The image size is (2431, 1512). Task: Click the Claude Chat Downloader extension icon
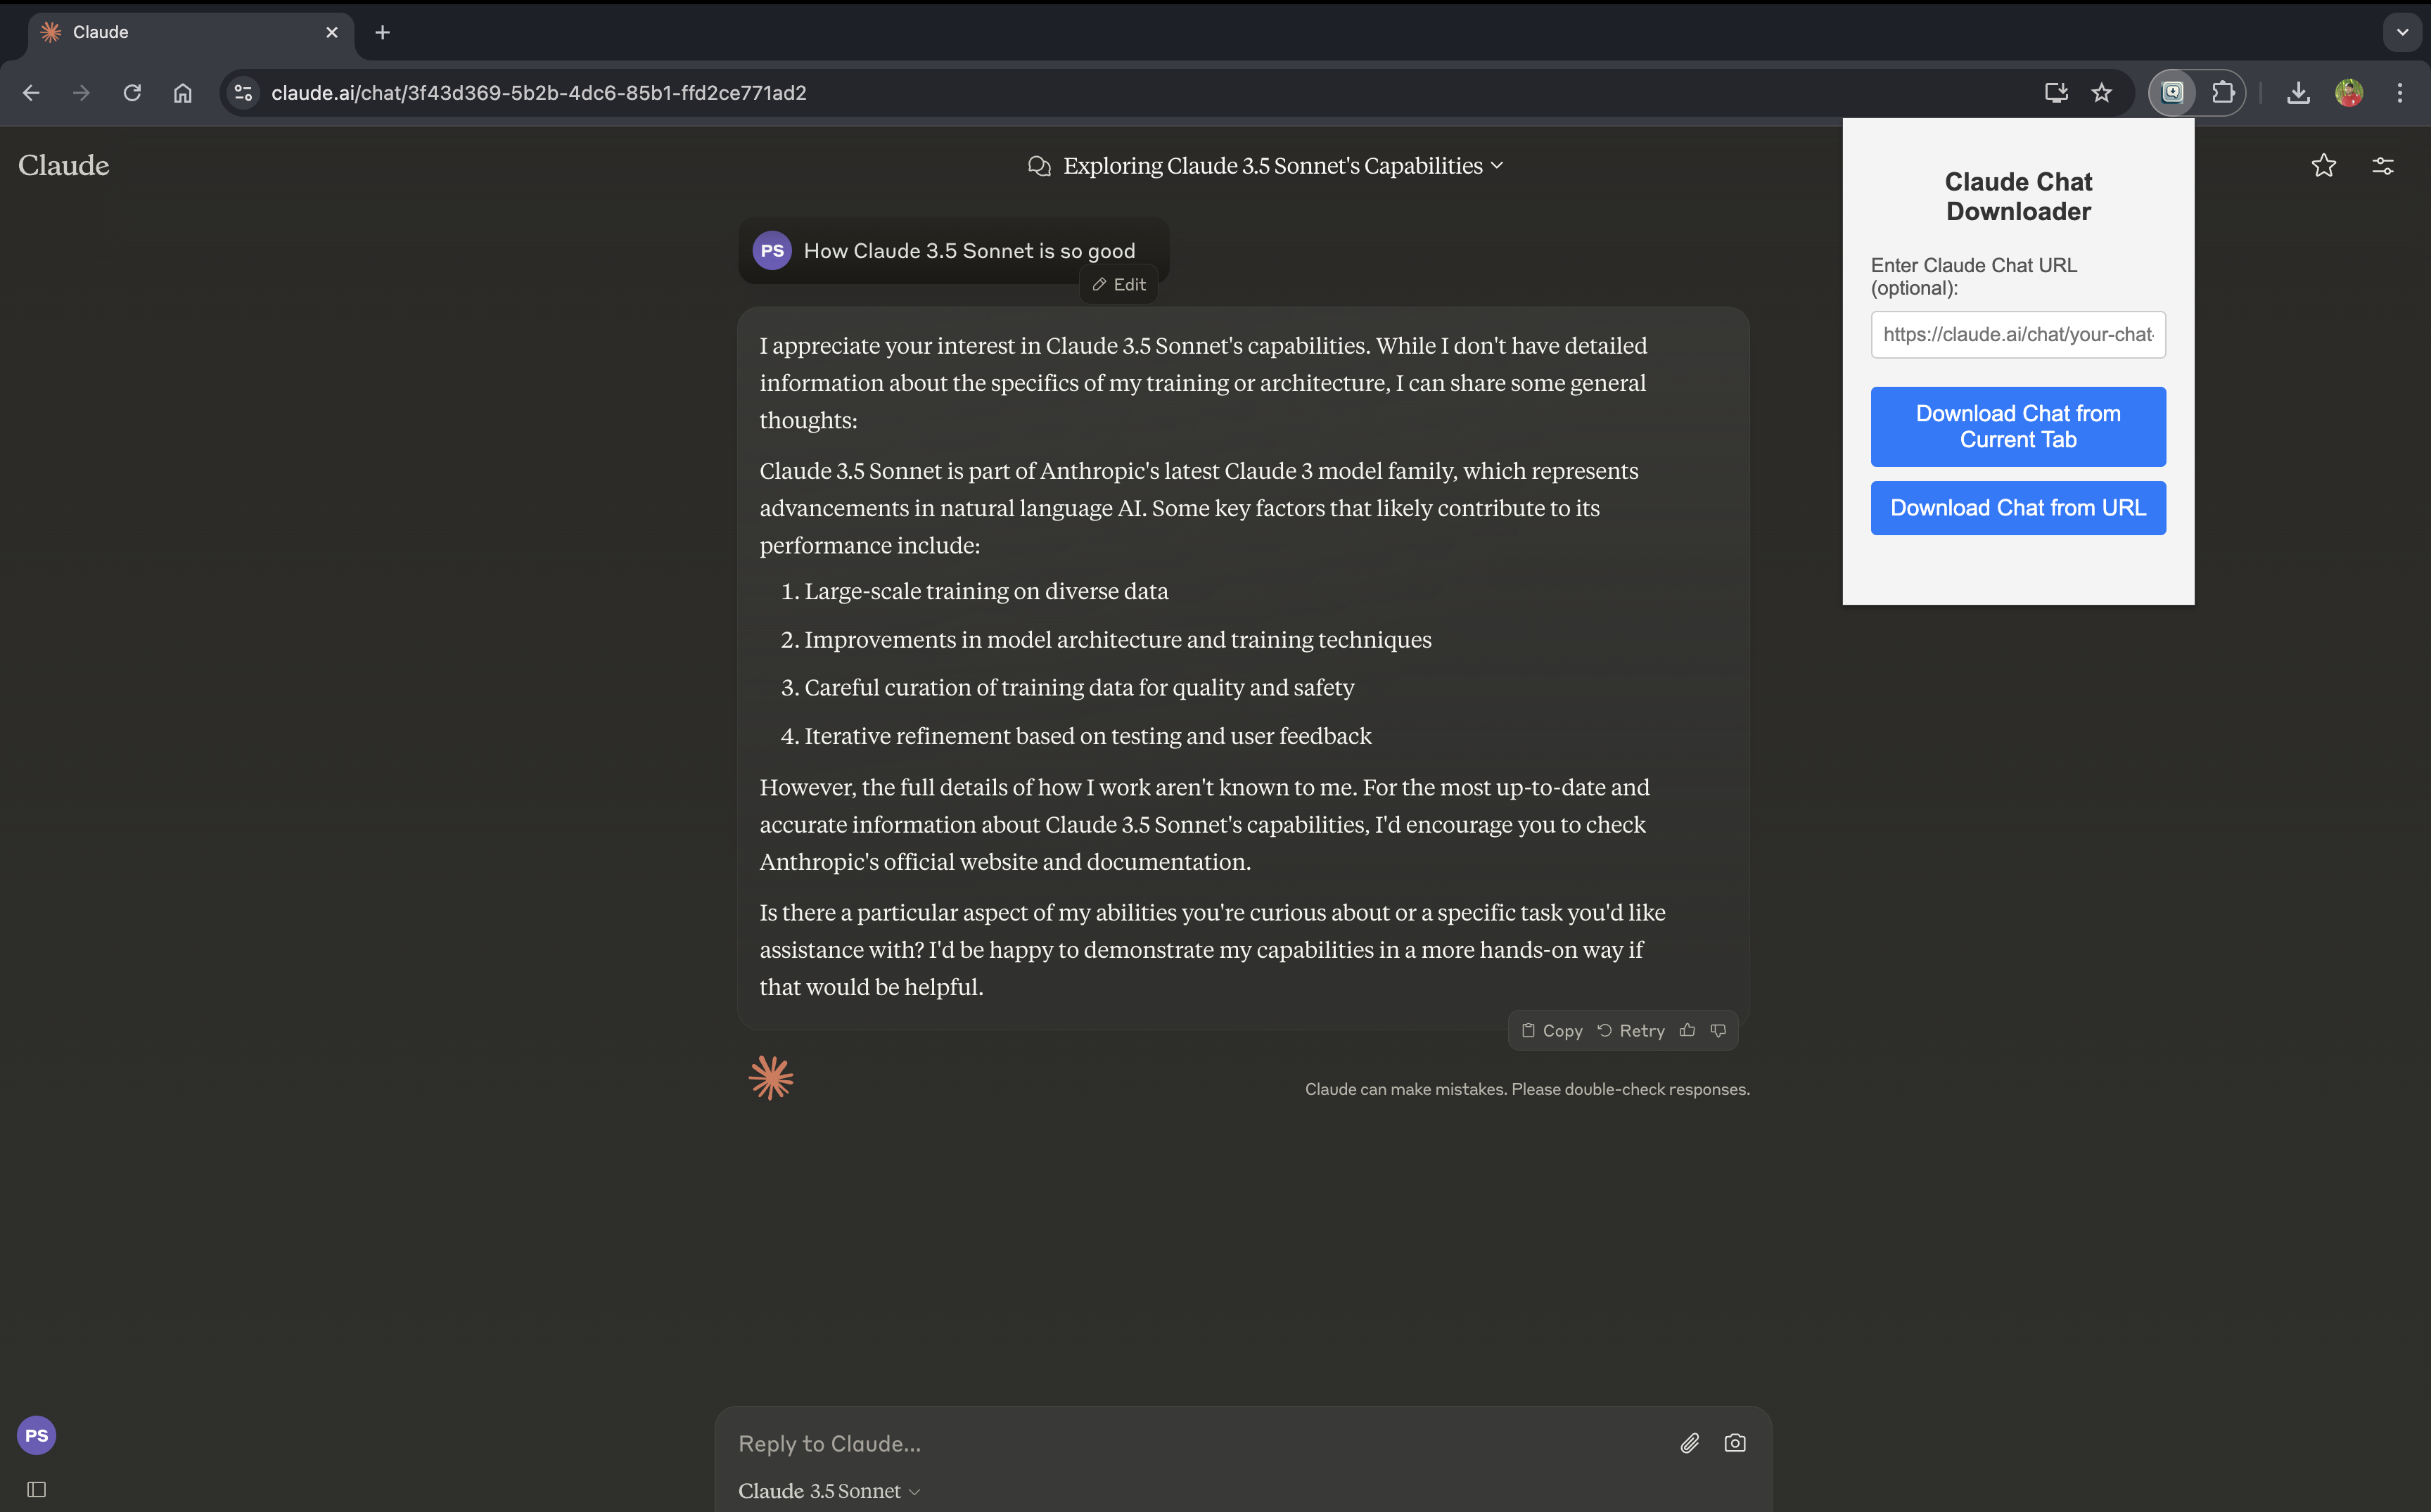coord(2173,93)
